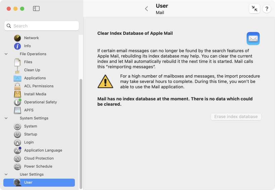Collapse the System Settings section

tap(6, 118)
